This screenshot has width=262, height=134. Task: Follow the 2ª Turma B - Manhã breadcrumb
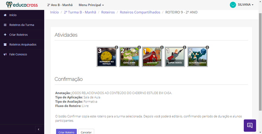pos(80,12)
